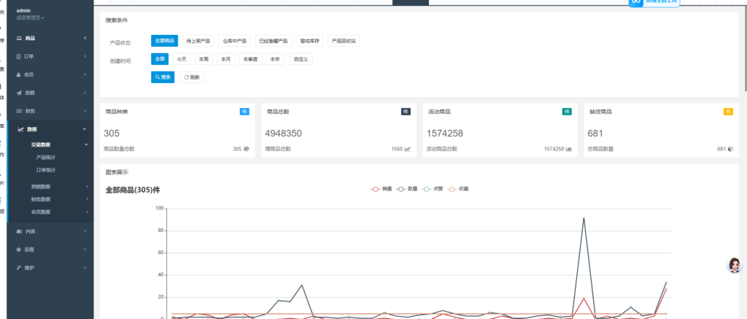Select 本月 creation time filter
Screen dimensions: 747x319
(x=226, y=59)
